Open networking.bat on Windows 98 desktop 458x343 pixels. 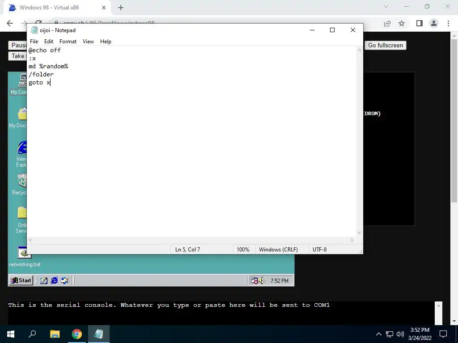(25, 257)
